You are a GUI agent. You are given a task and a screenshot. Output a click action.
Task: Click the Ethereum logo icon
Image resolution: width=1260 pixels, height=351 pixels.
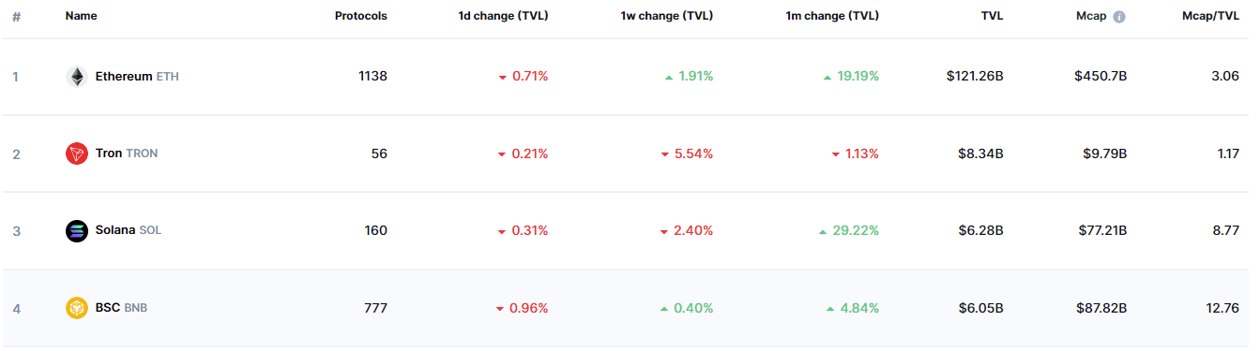[x=77, y=77]
